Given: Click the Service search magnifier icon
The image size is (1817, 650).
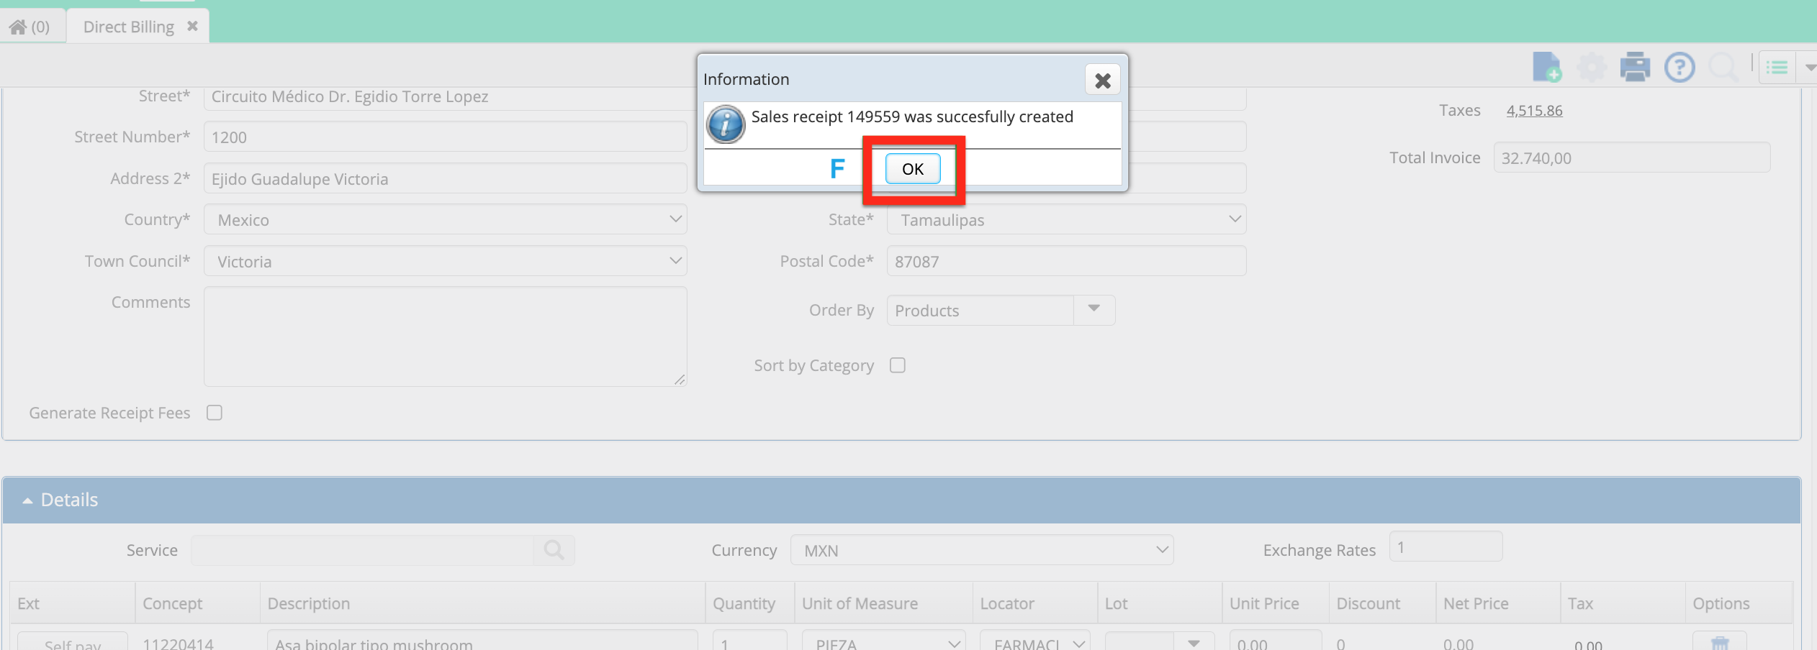Looking at the screenshot, I should [x=554, y=550].
